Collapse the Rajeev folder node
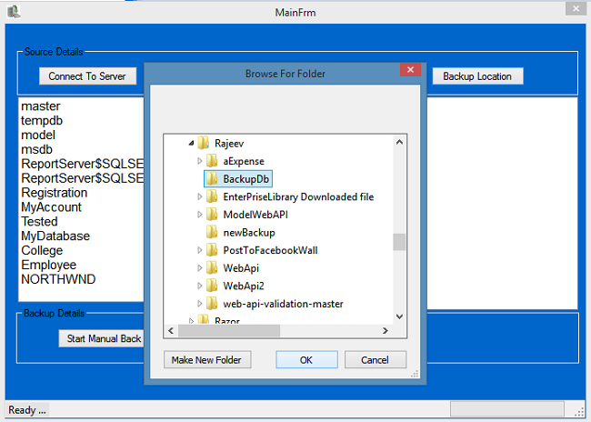Screen dimensions: 591x422 192,143
